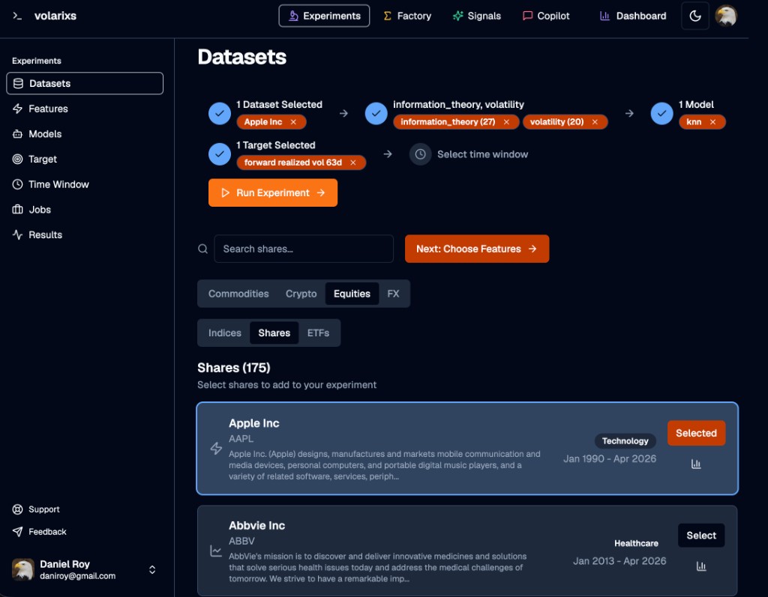
Task: Click in the Search shares field
Action: [x=303, y=248]
